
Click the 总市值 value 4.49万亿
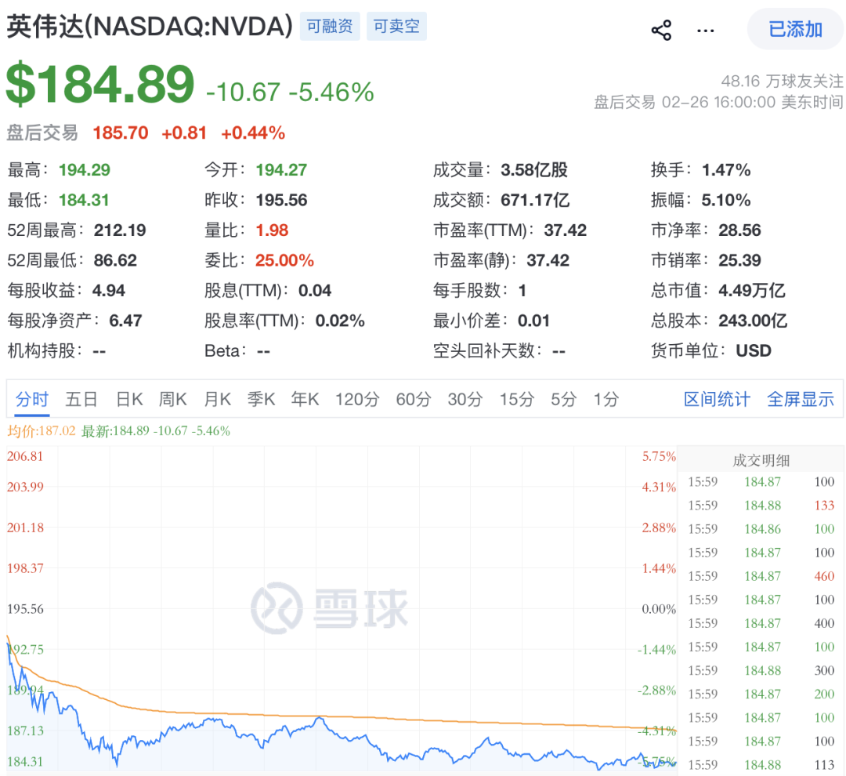coord(751,291)
